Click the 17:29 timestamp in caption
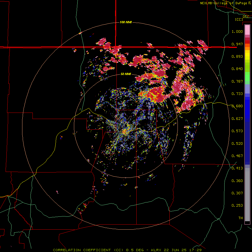252x252 pixels. pos(195,250)
